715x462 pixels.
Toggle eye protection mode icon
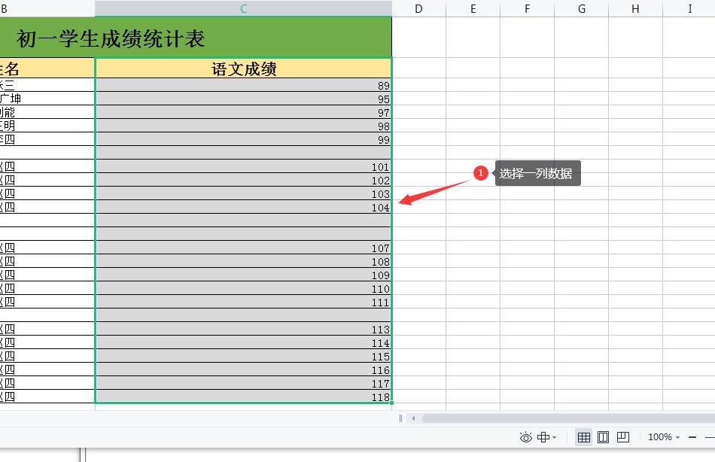pos(526,437)
